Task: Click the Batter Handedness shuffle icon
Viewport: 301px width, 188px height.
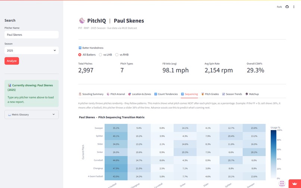Action: (80, 48)
